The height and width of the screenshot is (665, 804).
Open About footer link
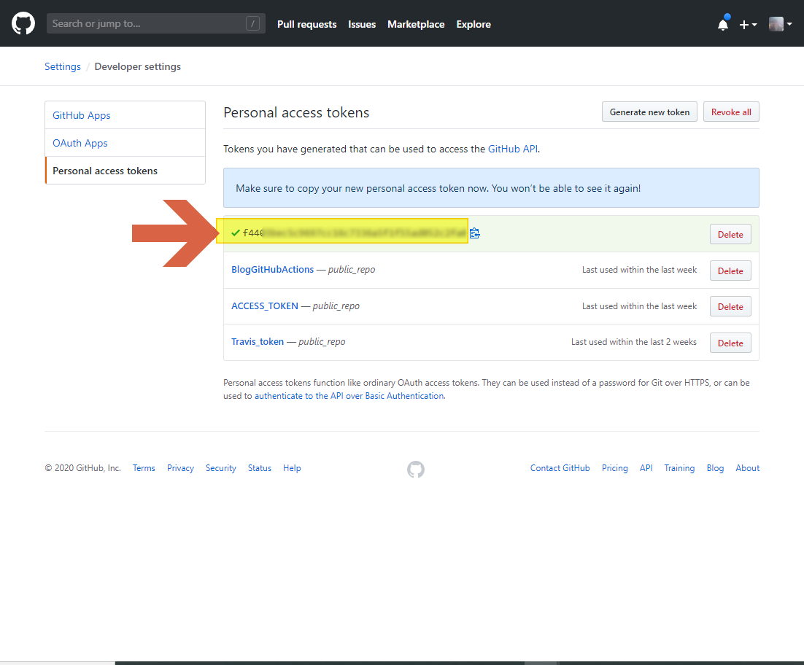748,468
